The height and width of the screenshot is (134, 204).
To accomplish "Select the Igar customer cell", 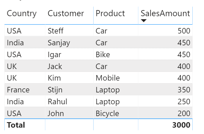I will [x=54, y=55].
